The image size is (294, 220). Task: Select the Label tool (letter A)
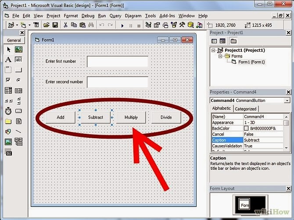click(8, 59)
